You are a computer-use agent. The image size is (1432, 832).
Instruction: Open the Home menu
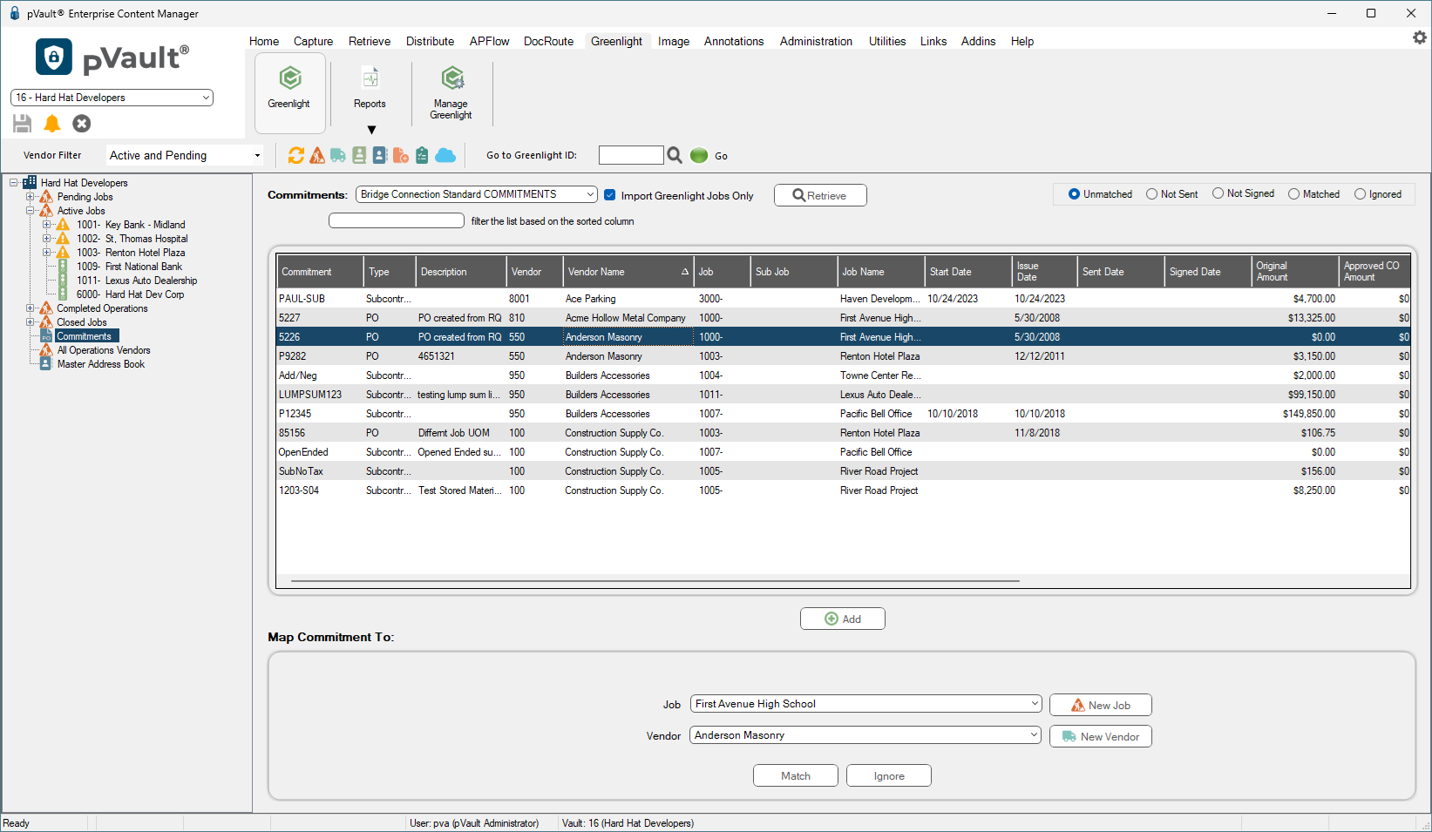[264, 41]
